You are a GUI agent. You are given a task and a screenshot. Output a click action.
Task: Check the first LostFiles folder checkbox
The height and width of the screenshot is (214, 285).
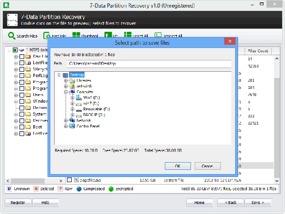(x=22, y=63)
